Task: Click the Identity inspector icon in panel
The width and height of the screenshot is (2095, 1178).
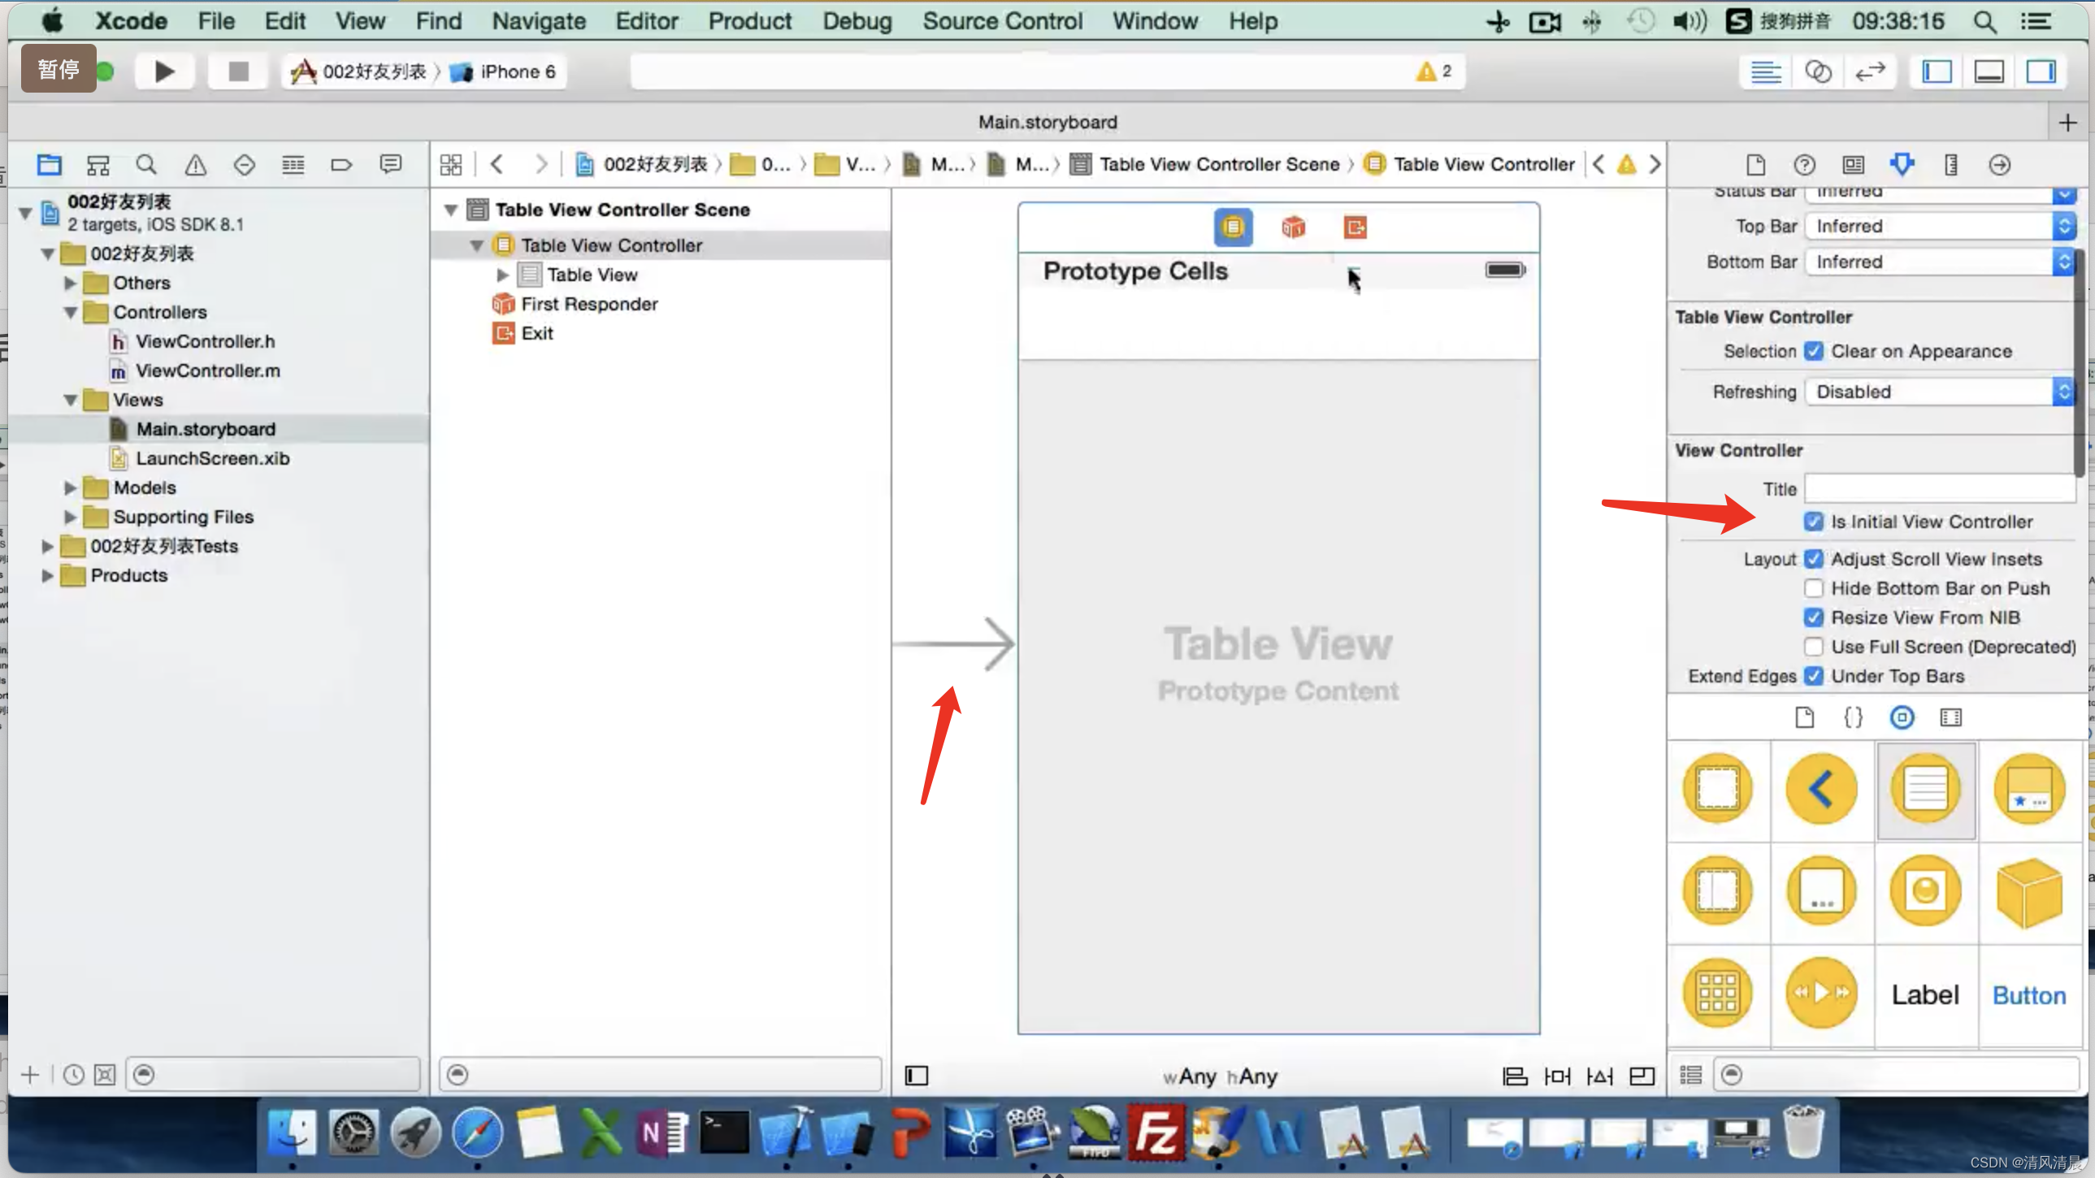Action: click(x=1852, y=162)
